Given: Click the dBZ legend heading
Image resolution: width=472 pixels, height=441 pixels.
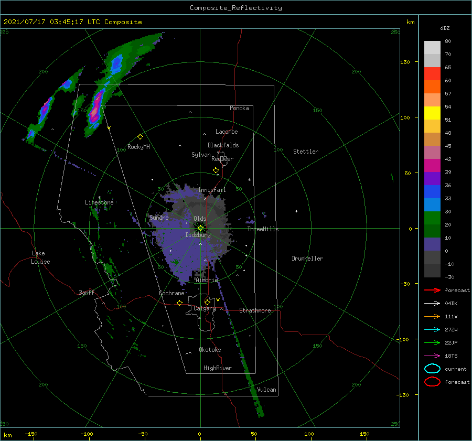Looking at the screenshot, I should pos(445,28).
